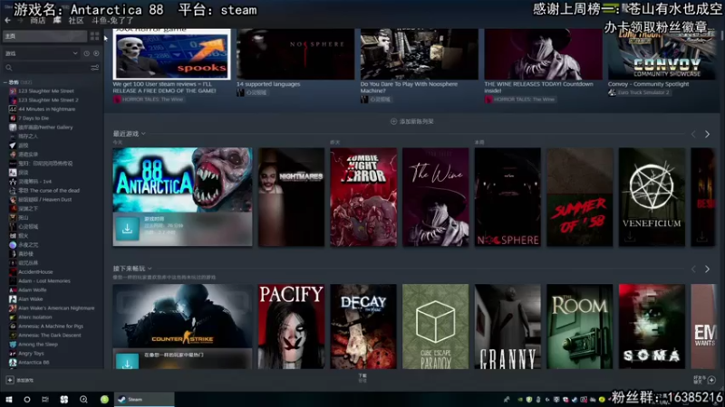The image size is (725, 407).
Task: Advance recent games shelf right arrow
Action: pyautogui.click(x=707, y=134)
